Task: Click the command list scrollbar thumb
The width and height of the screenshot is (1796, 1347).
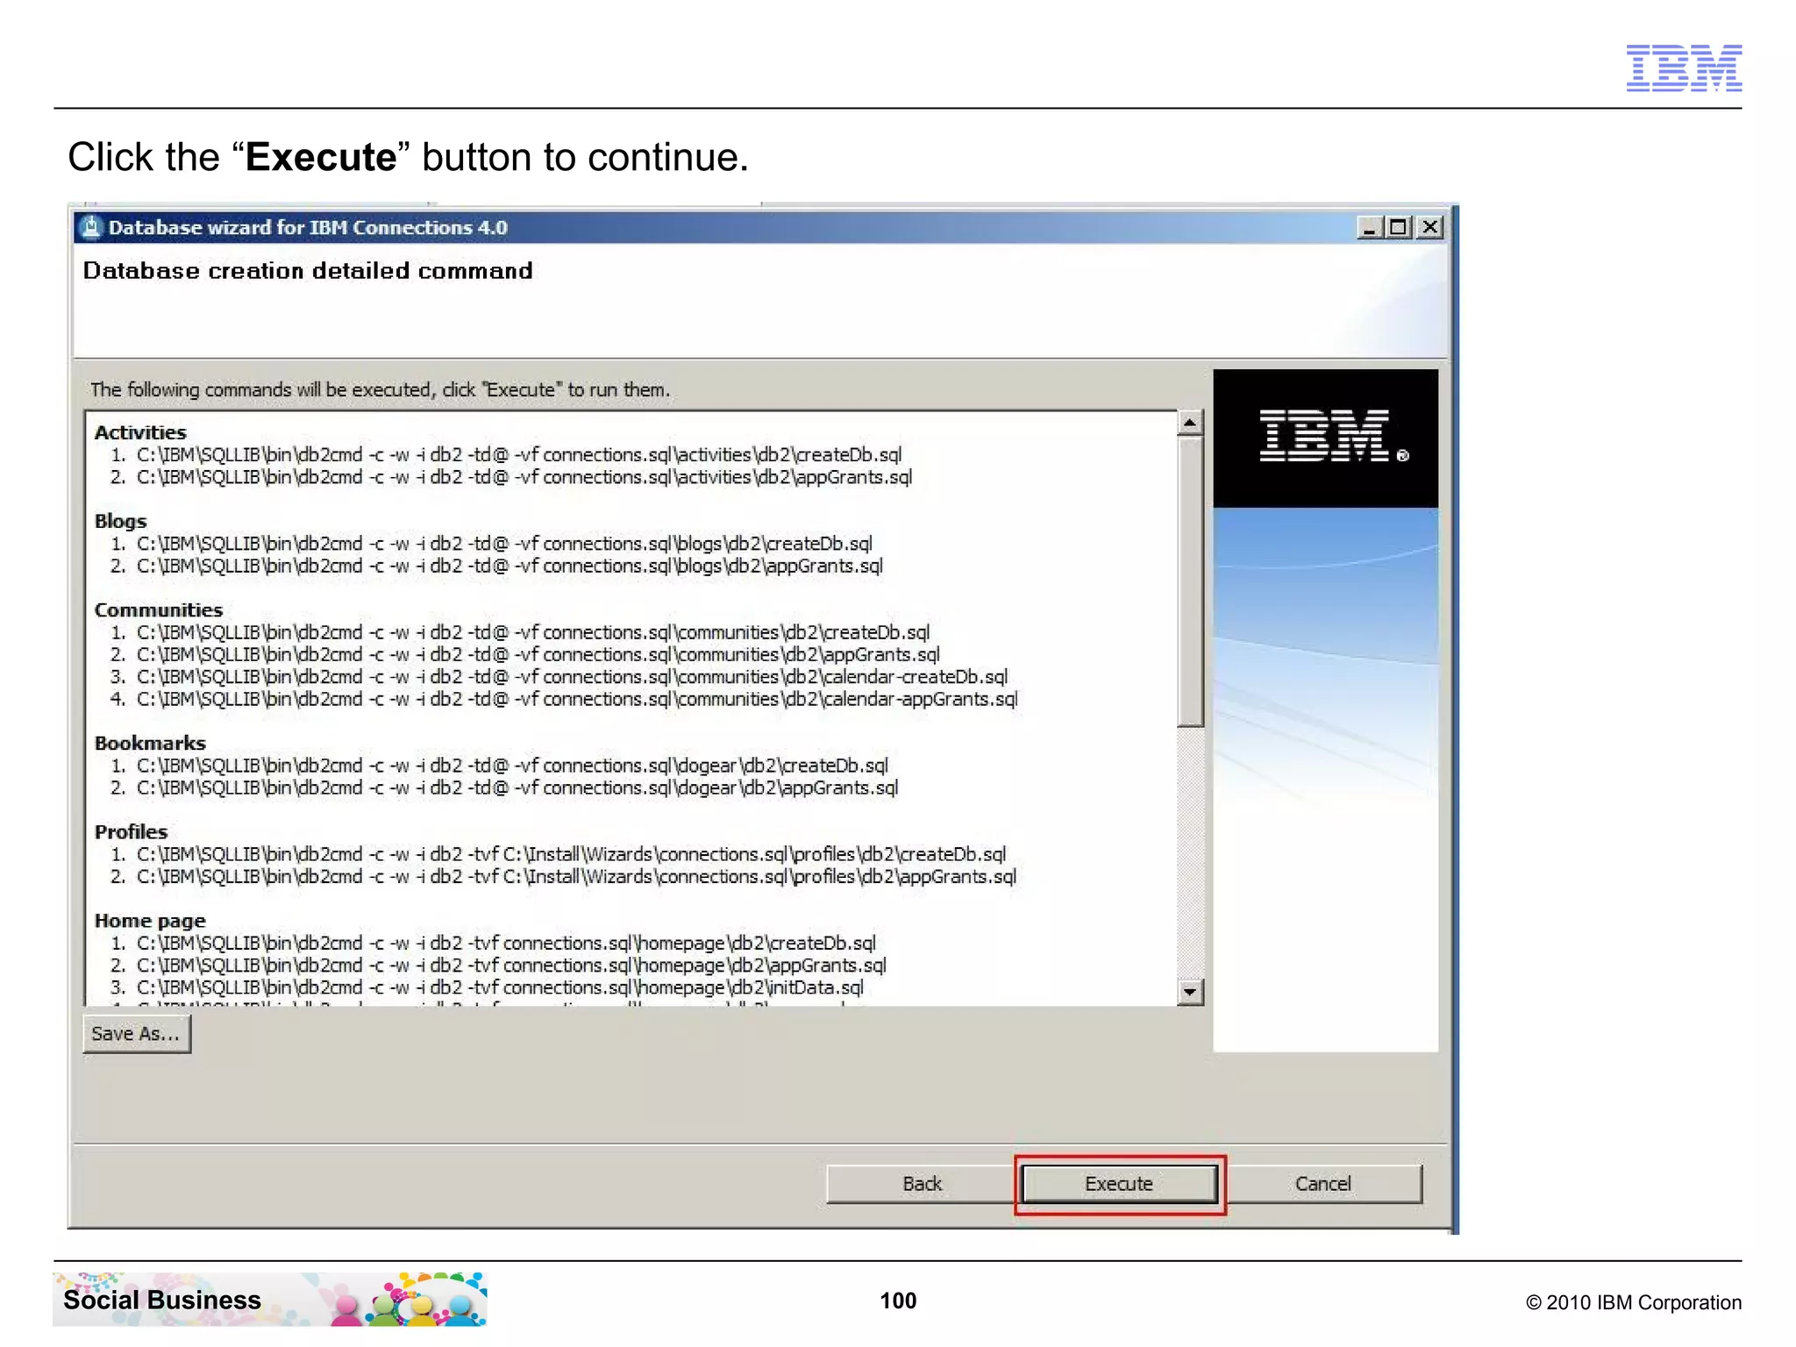Action: click(1190, 581)
